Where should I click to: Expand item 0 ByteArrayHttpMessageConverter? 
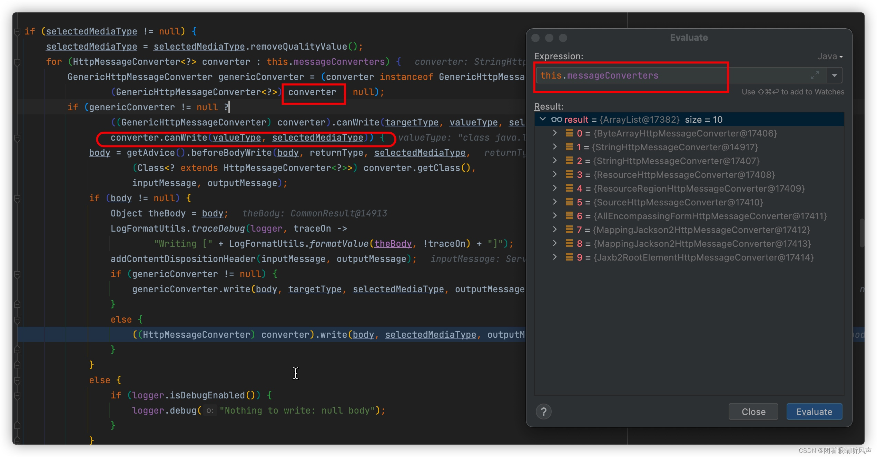coord(555,133)
